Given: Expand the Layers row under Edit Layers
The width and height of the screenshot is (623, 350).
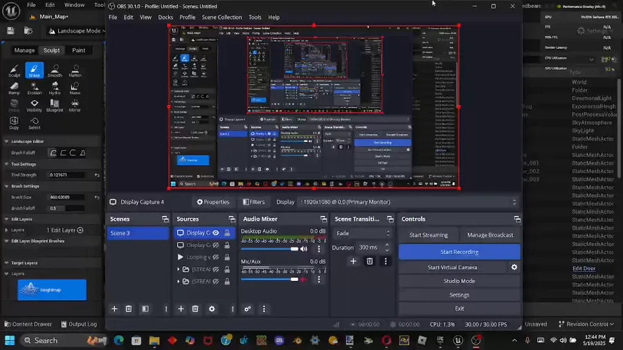Looking at the screenshot, I should click(x=6, y=230).
